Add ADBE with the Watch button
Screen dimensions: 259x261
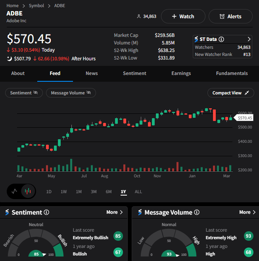(183, 16)
